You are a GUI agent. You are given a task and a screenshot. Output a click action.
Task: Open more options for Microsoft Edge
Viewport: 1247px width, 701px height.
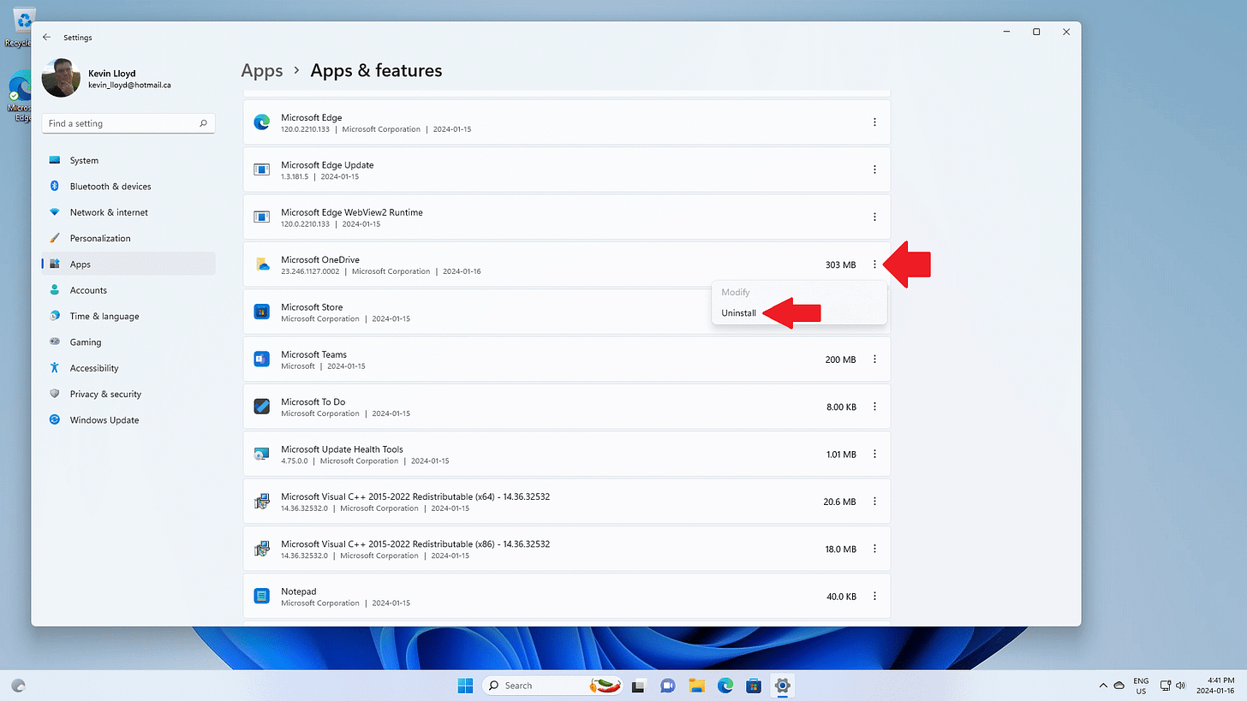click(874, 122)
